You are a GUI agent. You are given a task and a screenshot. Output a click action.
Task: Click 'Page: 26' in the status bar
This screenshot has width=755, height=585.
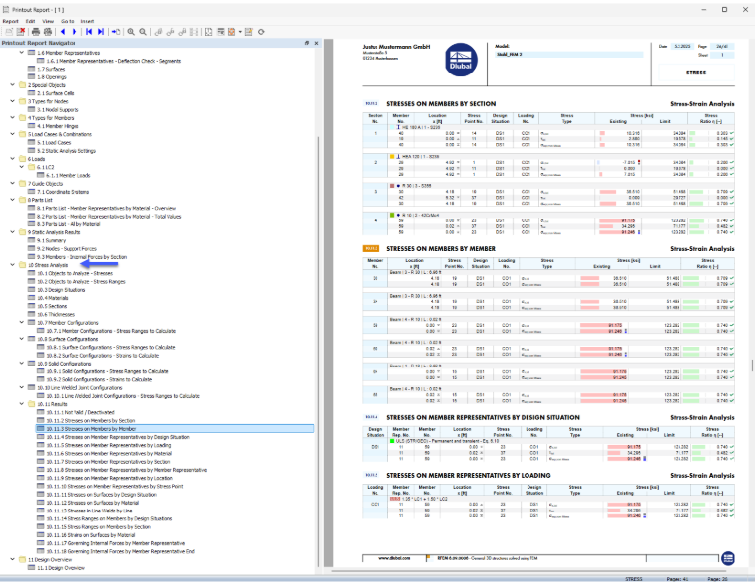coord(717,579)
